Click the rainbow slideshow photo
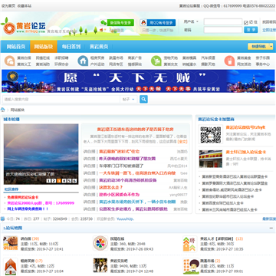 pyautogui.click(x=41, y=154)
